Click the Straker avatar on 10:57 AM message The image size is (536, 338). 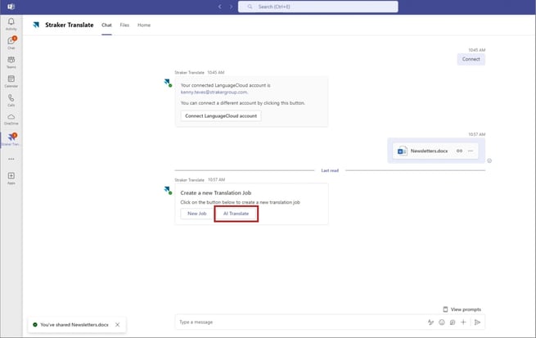click(168, 191)
